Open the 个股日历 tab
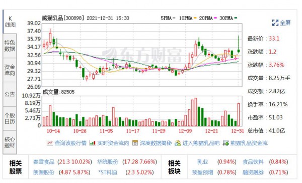 tap(10, 118)
